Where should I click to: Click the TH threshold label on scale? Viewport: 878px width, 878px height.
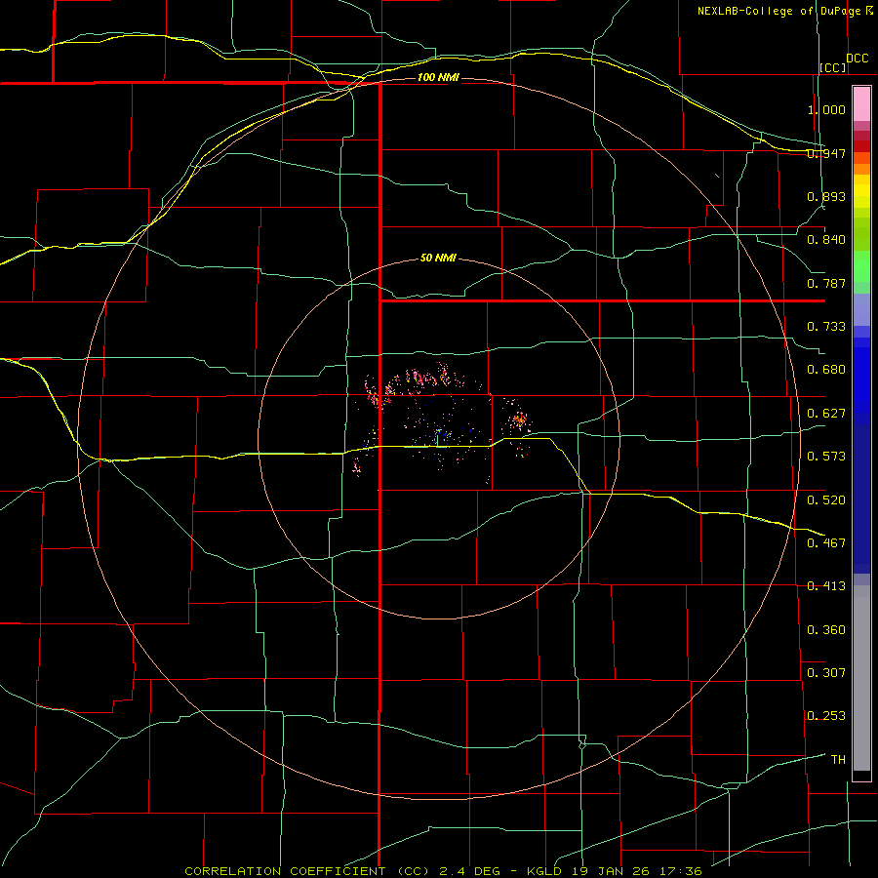pyautogui.click(x=838, y=760)
